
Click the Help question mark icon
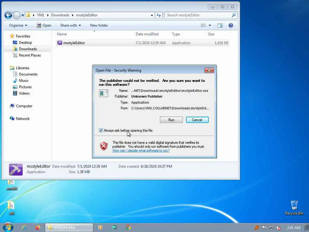231,25
